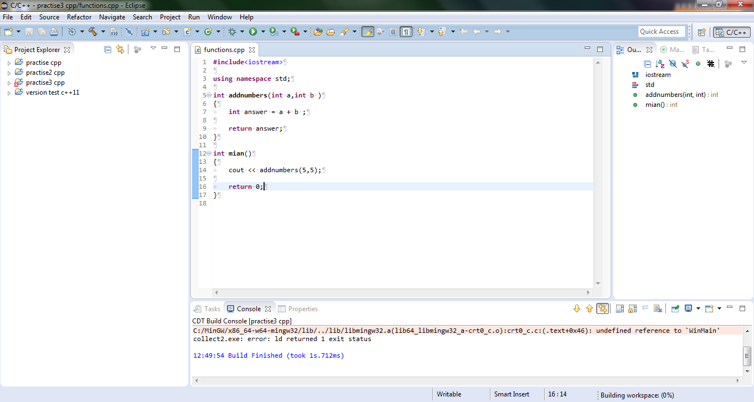
Task: Click Clear Console document icon
Action: point(657,308)
